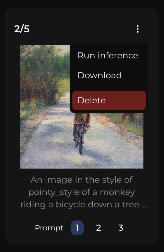Viewport: 164px width, 252px height.
Task: Click the divider line above Delete
Action: pos(109,88)
